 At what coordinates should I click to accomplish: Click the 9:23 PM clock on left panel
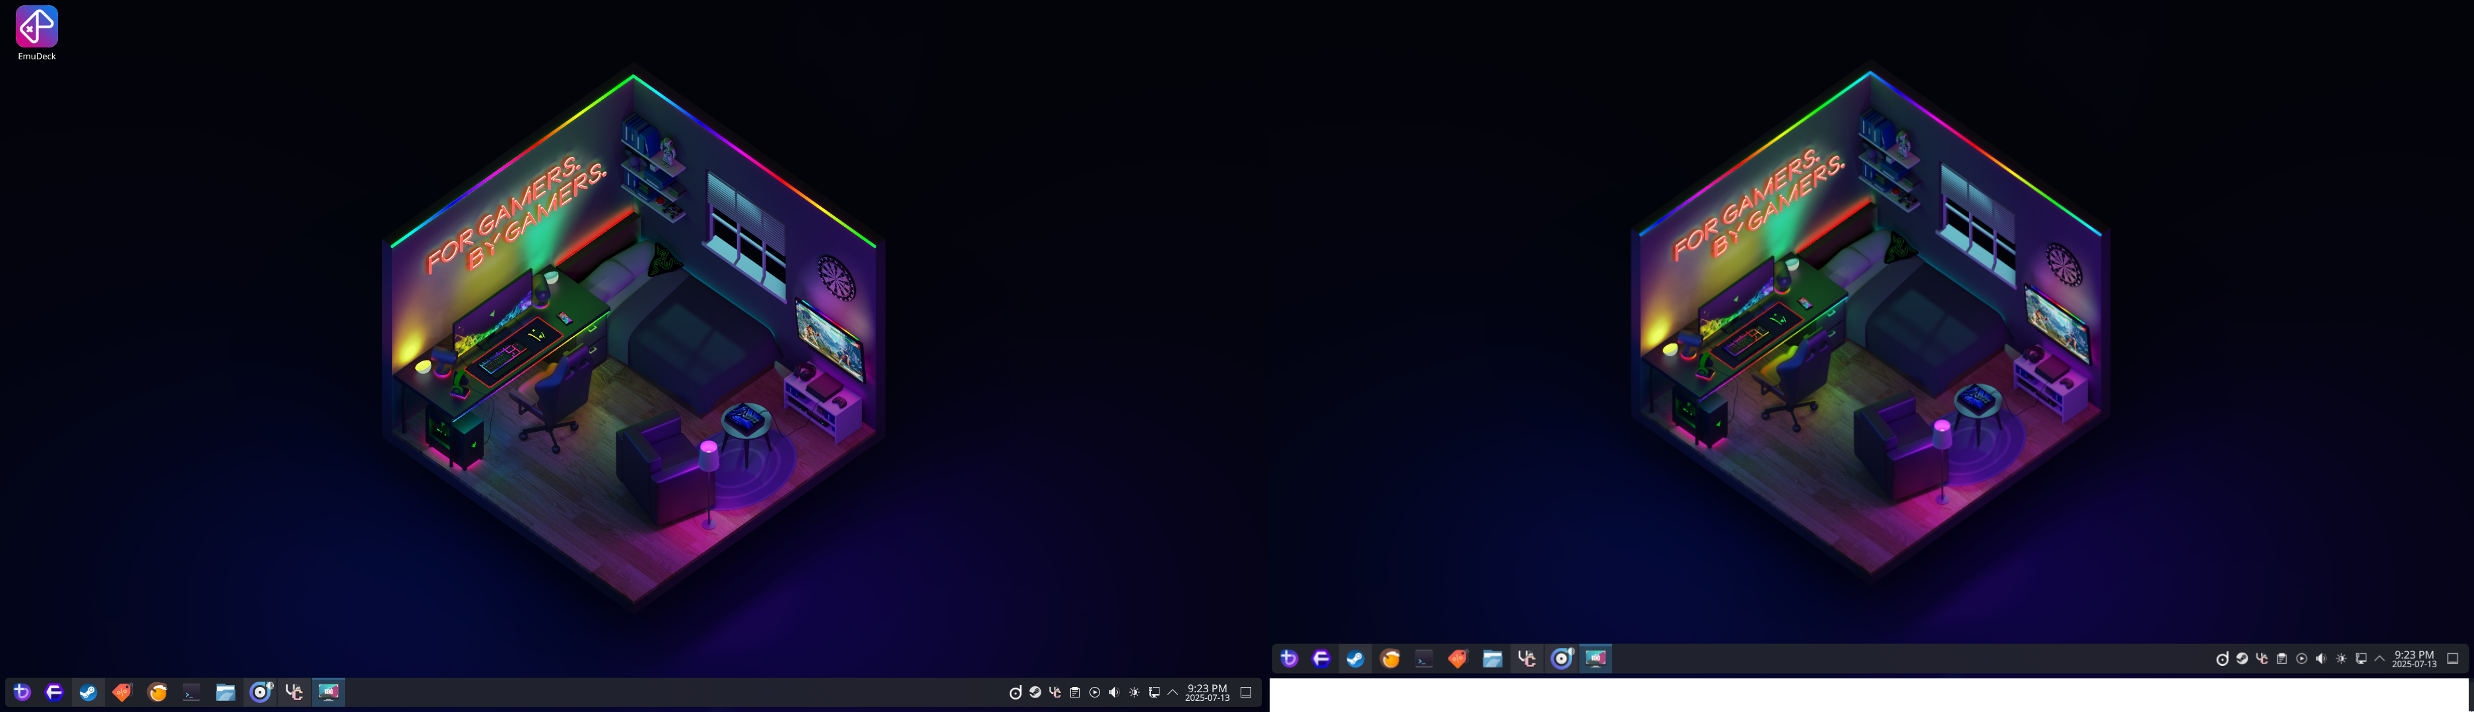coord(1207,692)
